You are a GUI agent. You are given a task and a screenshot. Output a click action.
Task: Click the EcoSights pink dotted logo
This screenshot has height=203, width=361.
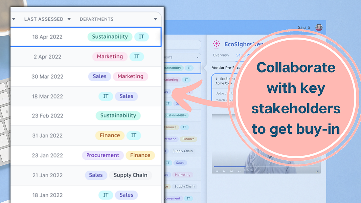217,44
